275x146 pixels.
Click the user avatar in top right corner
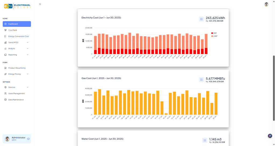266,4
